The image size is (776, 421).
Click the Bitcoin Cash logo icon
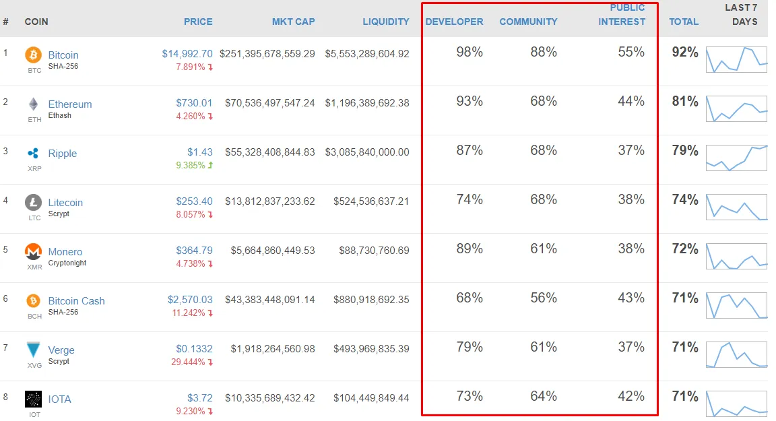click(33, 300)
